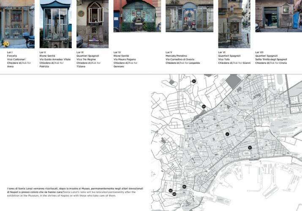Select map marker VI on the map
Viewport: 302px width, 211px height.
[170, 191]
